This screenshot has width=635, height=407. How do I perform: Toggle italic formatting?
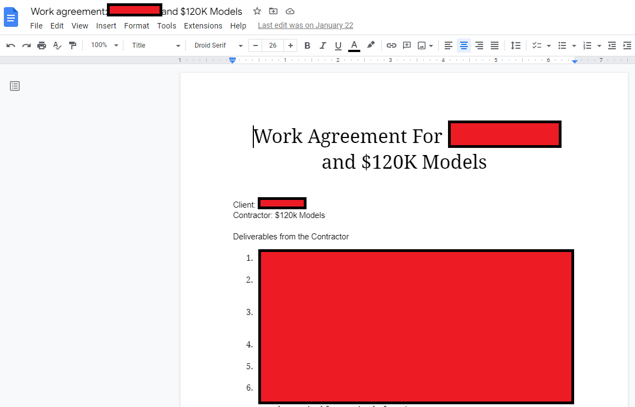[x=322, y=45]
